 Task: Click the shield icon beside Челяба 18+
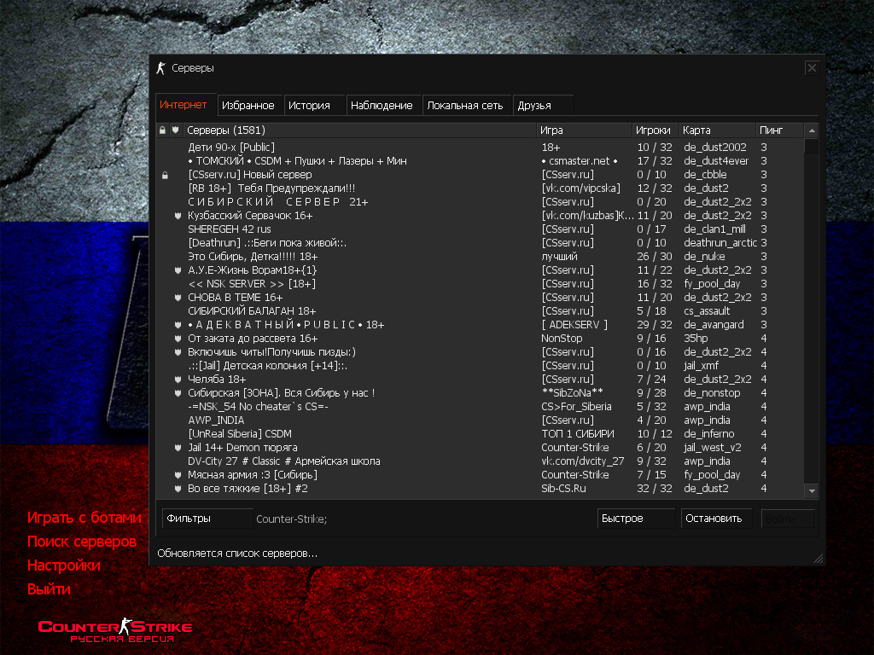[x=178, y=380]
